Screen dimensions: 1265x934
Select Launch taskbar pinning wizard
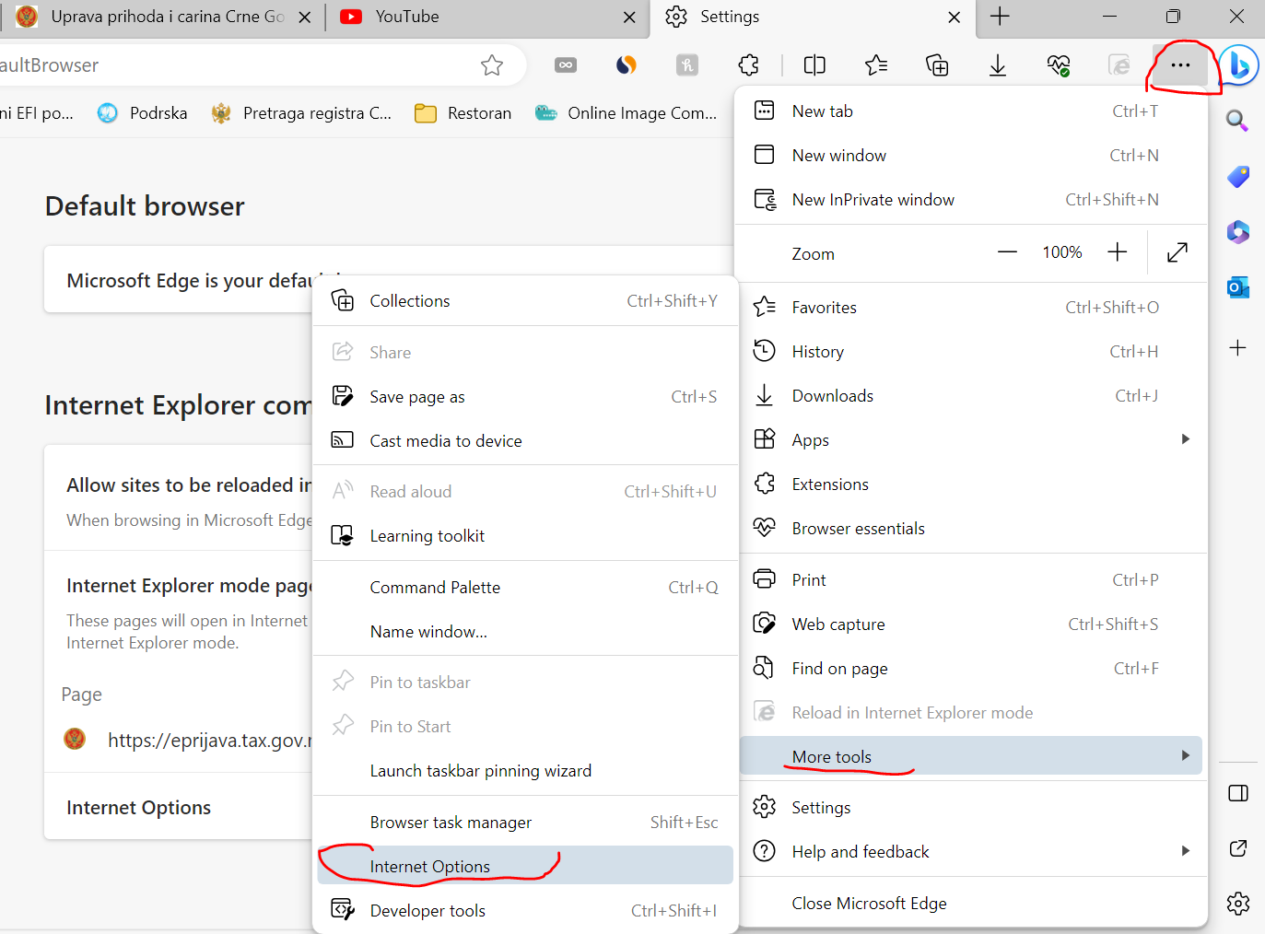pyautogui.click(x=525, y=771)
